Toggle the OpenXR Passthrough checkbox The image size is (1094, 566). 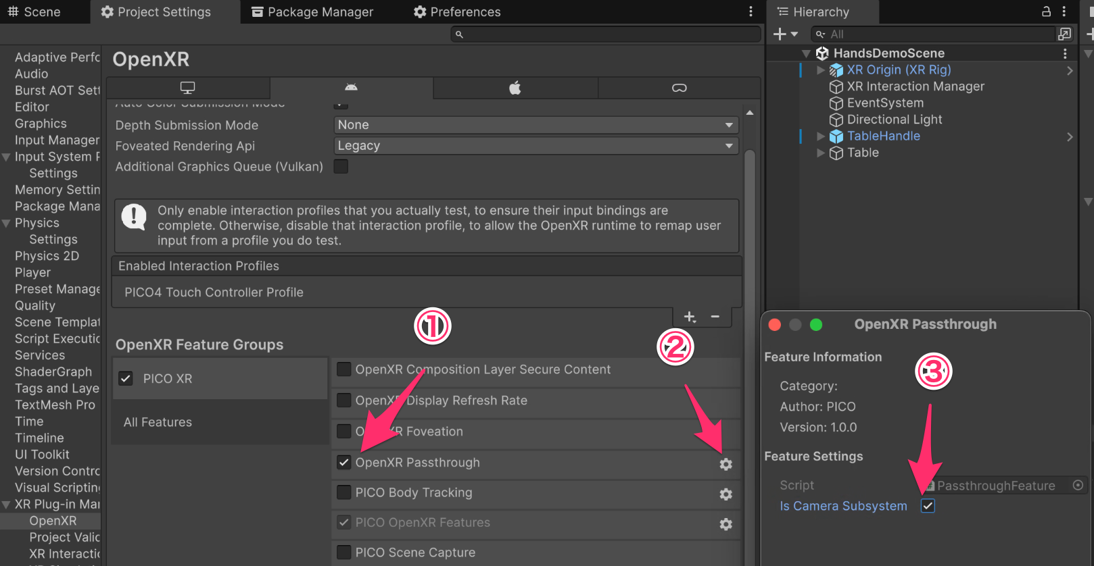point(344,463)
